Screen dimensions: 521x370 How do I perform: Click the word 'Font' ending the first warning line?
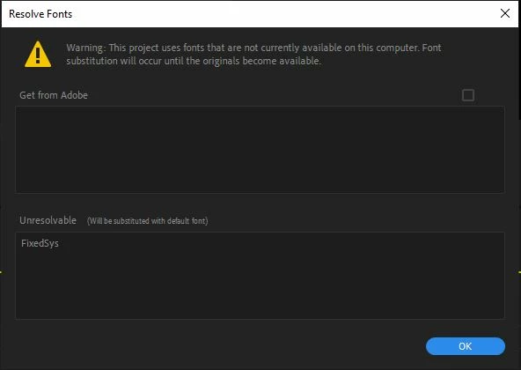coord(431,48)
